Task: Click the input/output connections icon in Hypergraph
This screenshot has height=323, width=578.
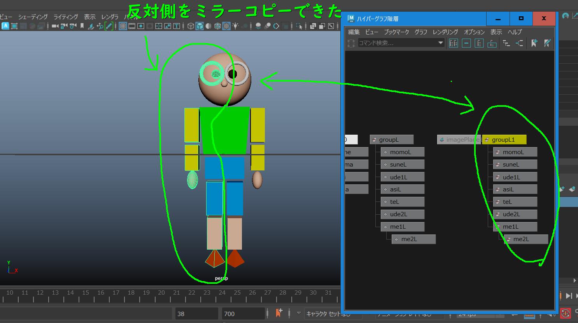Action: click(519, 43)
